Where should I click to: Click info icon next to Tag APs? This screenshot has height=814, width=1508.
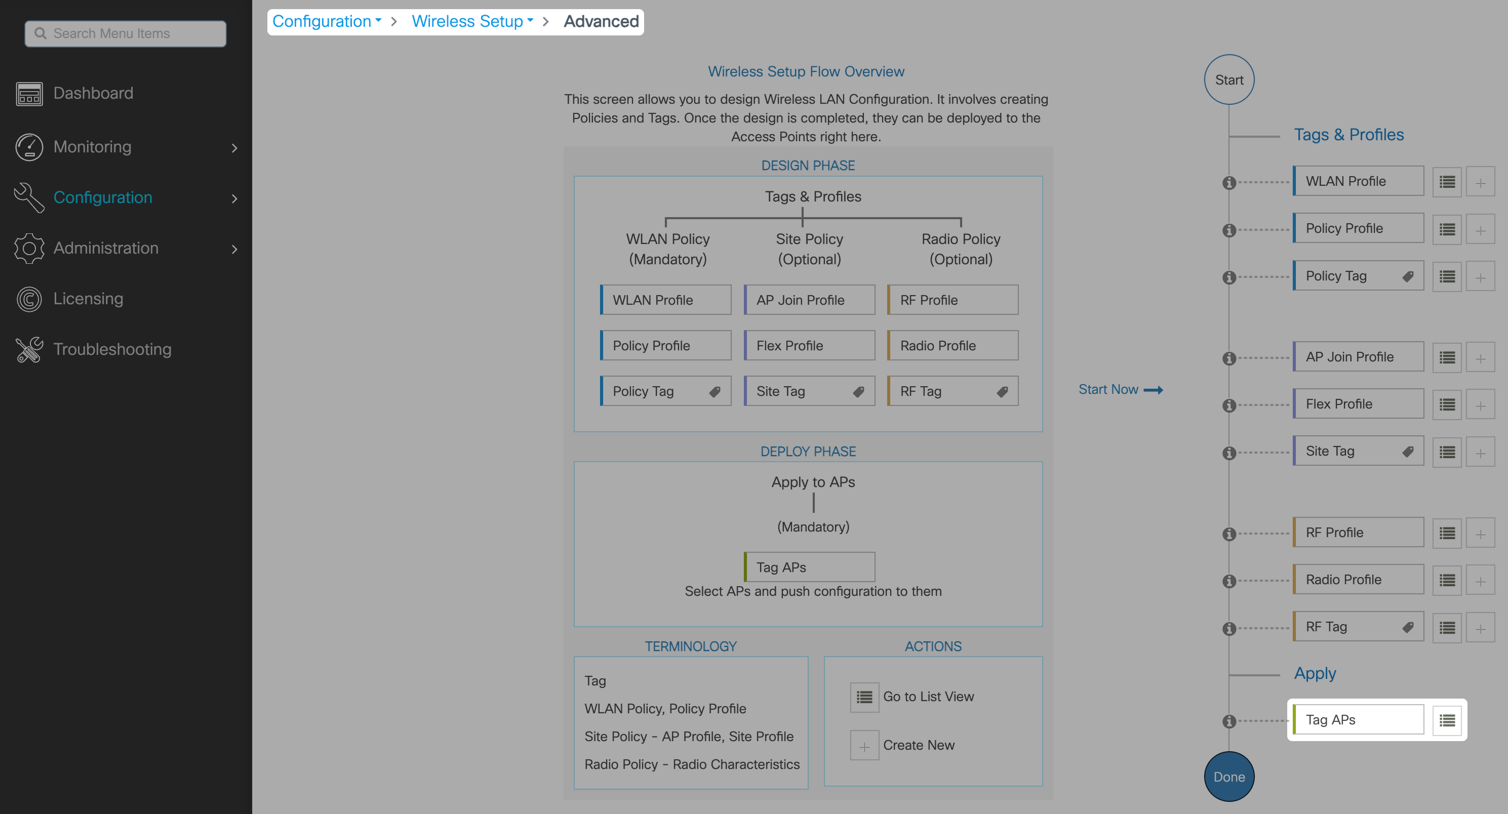click(x=1229, y=721)
